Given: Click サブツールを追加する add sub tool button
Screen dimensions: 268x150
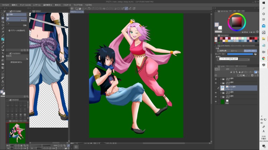Looking at the screenshot, I should (17, 31).
